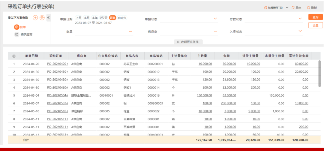Add a new query scheme with plus icon
This screenshot has height=151, width=324.
pyautogui.click(x=35, y=18)
